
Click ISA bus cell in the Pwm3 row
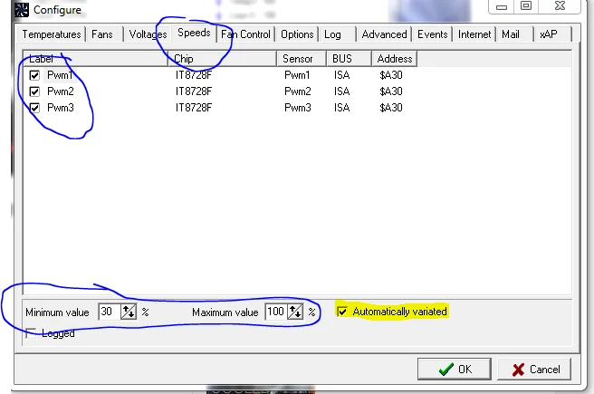click(x=341, y=108)
